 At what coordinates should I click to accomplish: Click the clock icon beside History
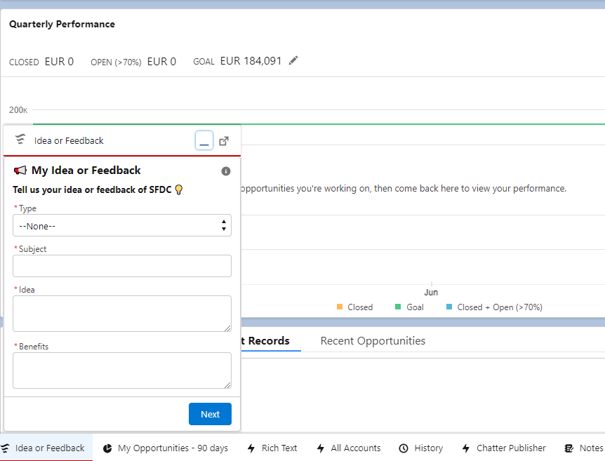point(403,448)
